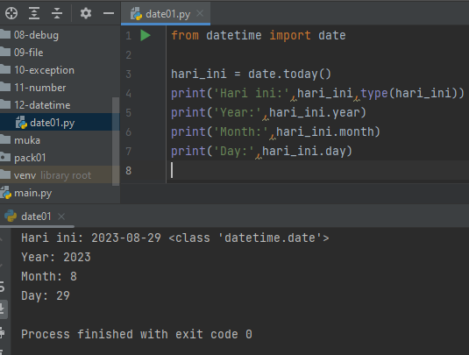This screenshot has width=469, height=355.
Task: Click the Collapse All icon in project toolbar
Action: (x=56, y=13)
